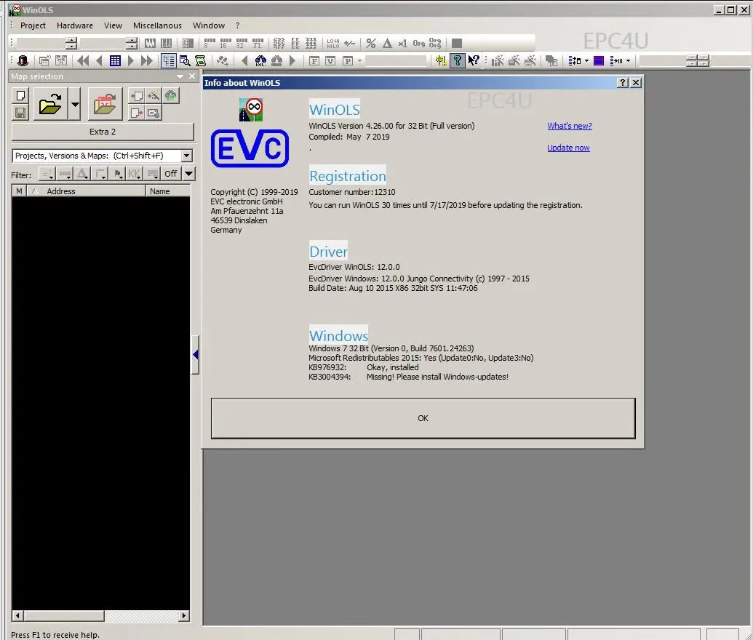Jump to last map with double right arrows
753x640 pixels.
[146, 61]
